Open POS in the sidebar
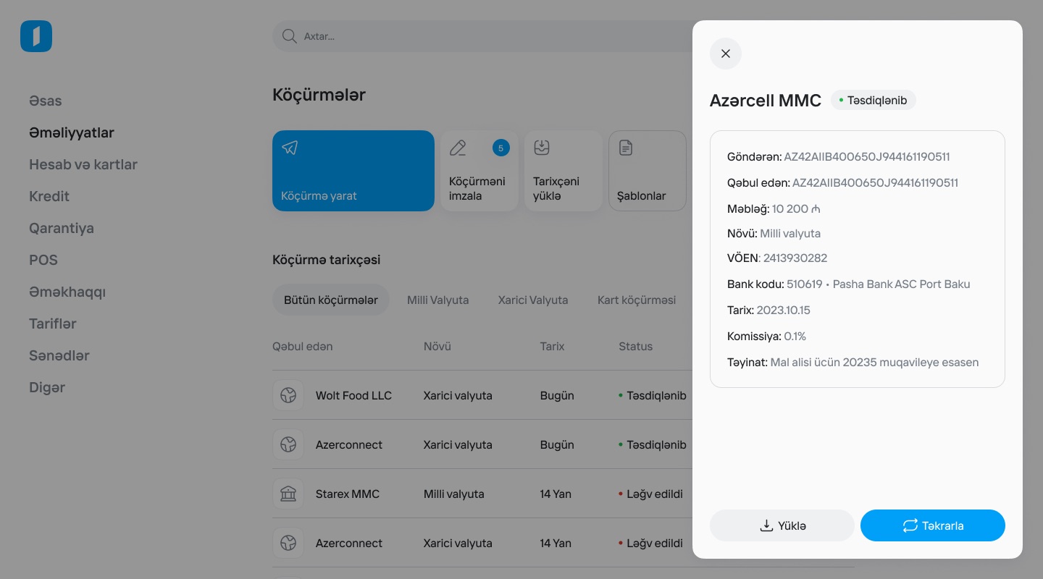Viewport: 1043px width, 579px height. click(43, 260)
